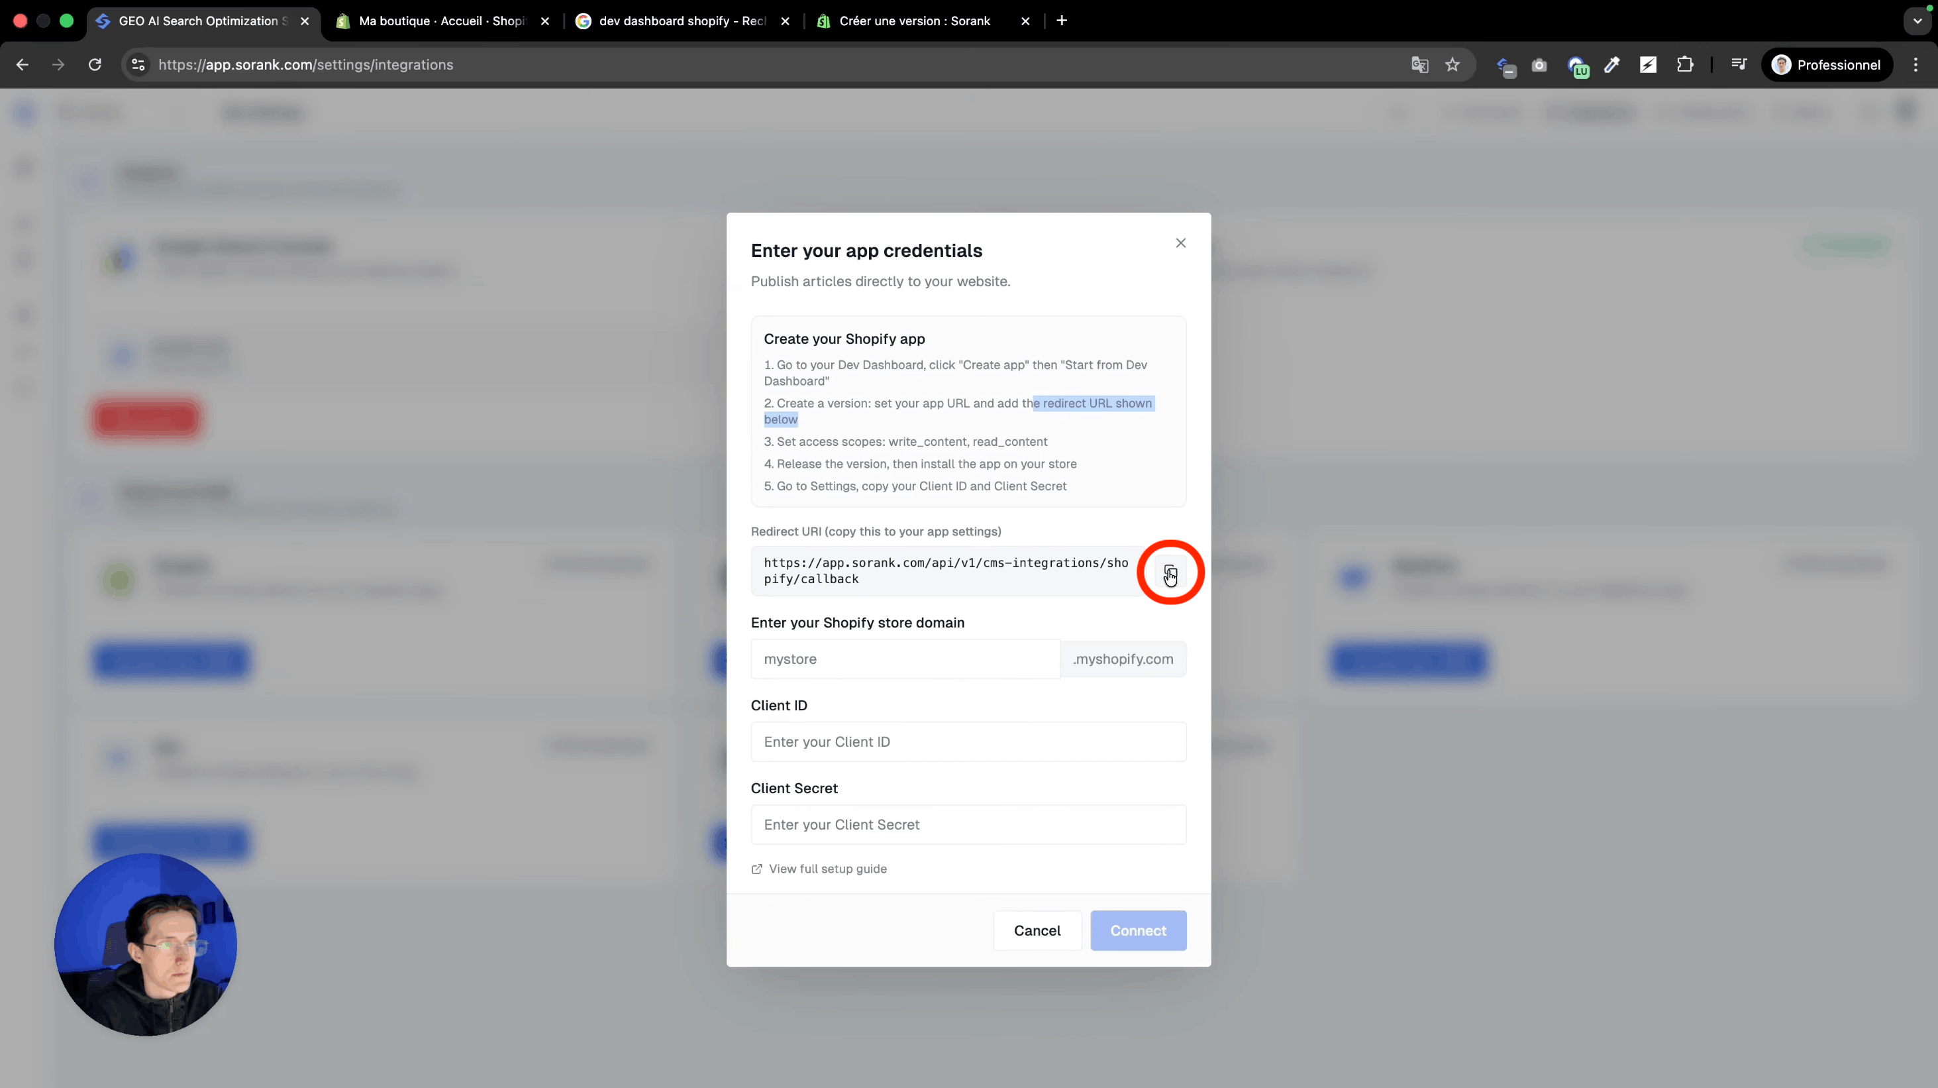Click the .myshopify.com domain suffix
The width and height of the screenshot is (1938, 1088).
1123,659
